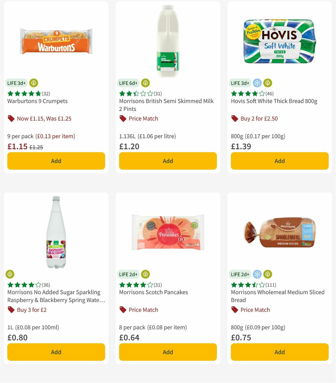Click the leaf icon on Wholemeal Medium Sliced Bread
336x383 pixels.
[x=268, y=274]
